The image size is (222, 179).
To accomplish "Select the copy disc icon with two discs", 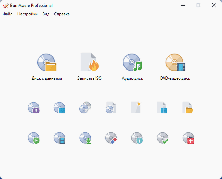I will tap(85, 108).
